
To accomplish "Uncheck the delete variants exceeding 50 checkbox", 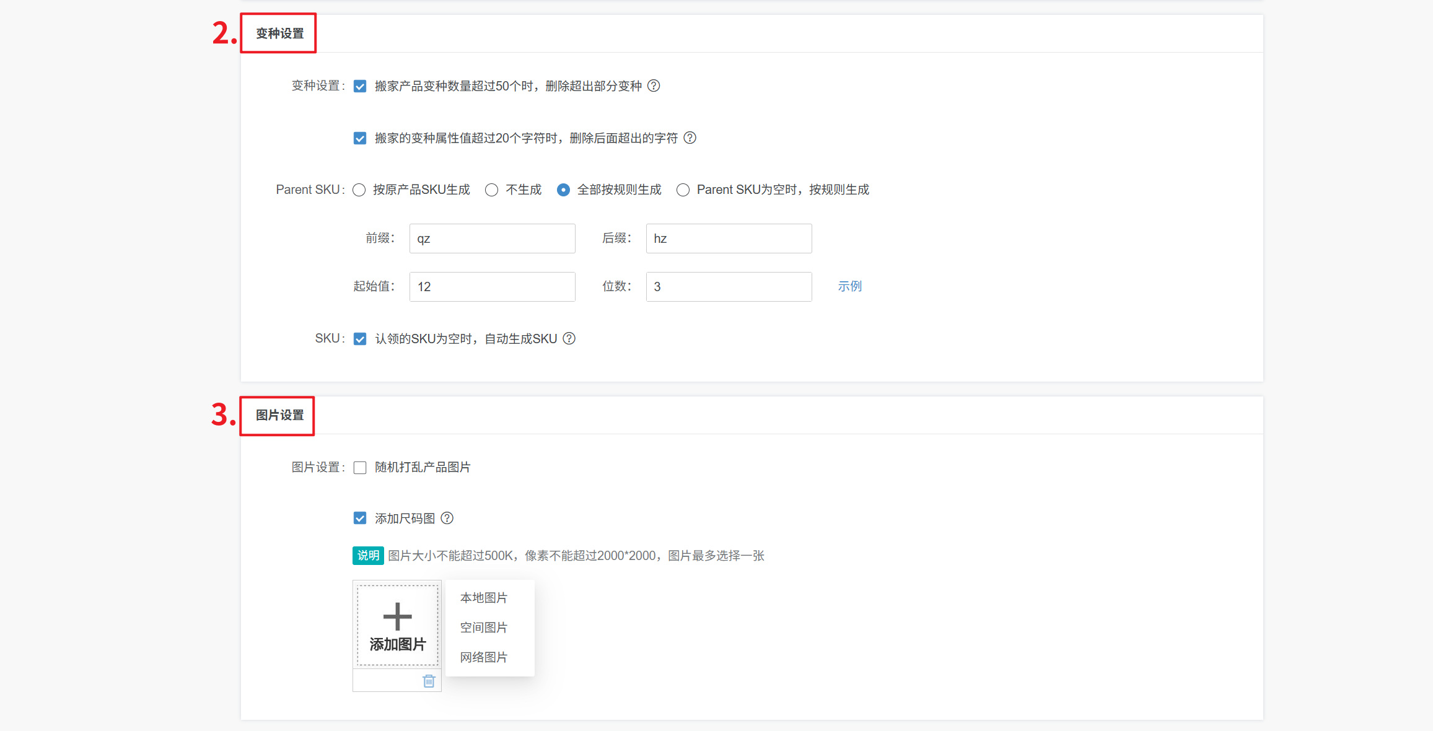I will point(360,86).
